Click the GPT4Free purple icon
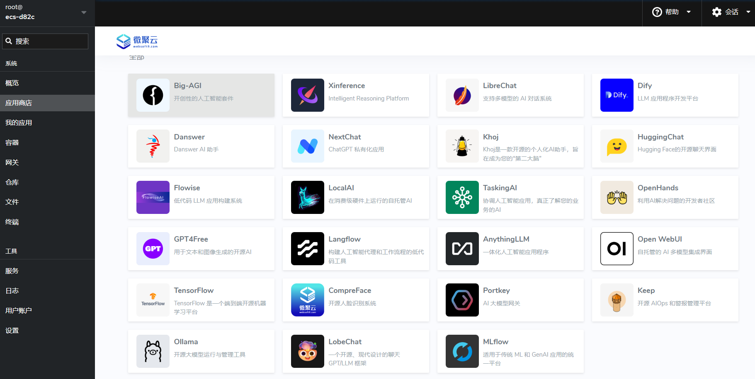Screen dimensions: 755x379 click(x=153, y=249)
